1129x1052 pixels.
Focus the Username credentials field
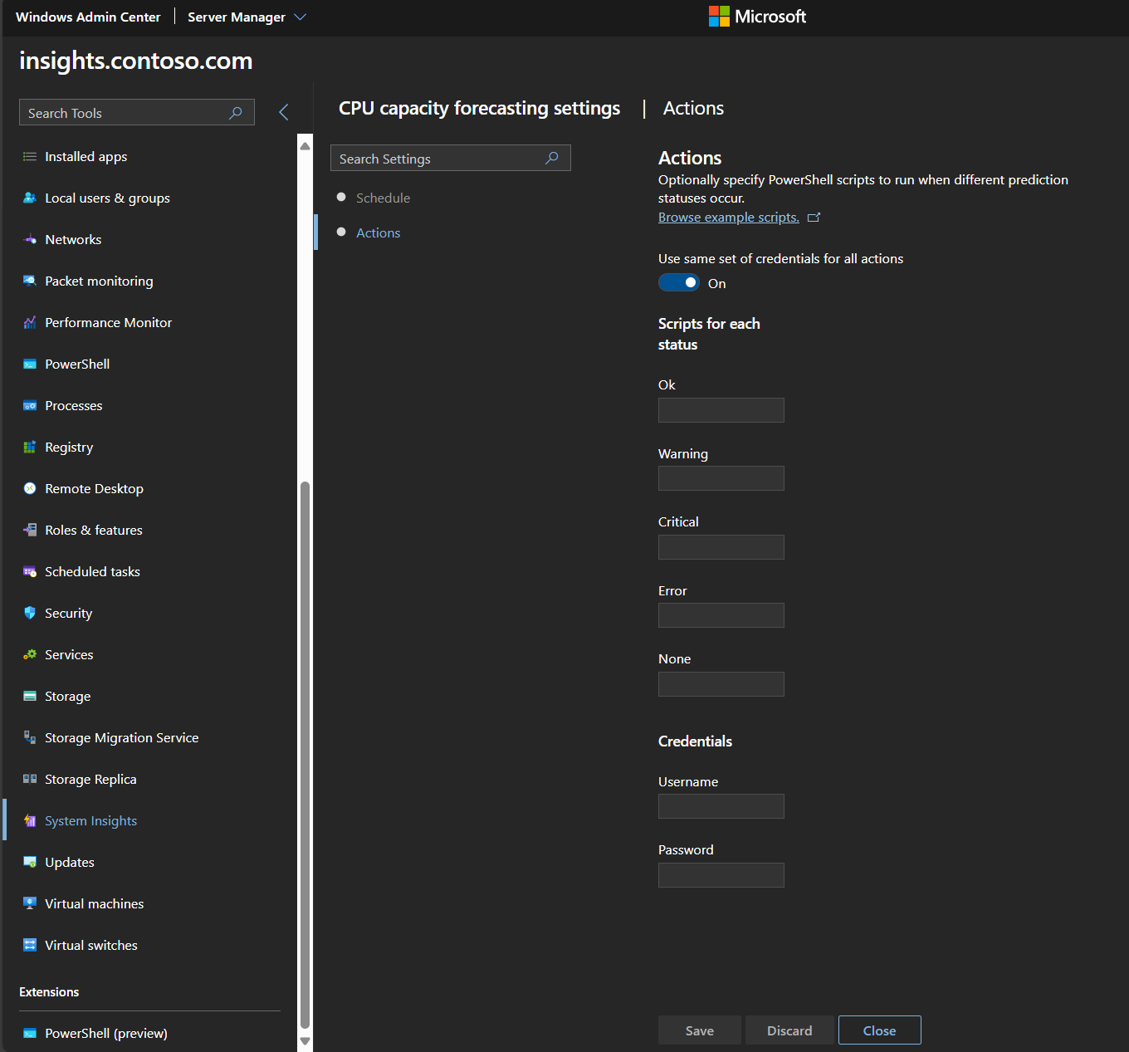tap(721, 806)
